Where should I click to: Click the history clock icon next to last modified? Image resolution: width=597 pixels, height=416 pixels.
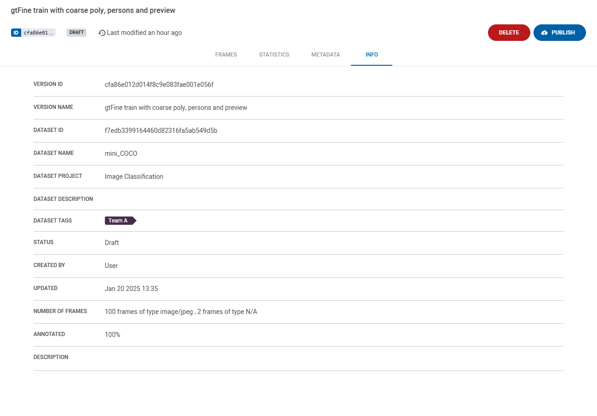click(x=101, y=33)
